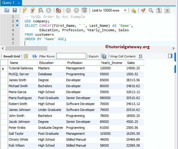The width and height of the screenshot is (178, 149).
Task: Select the Christy White name cell
Action: click(23, 139)
